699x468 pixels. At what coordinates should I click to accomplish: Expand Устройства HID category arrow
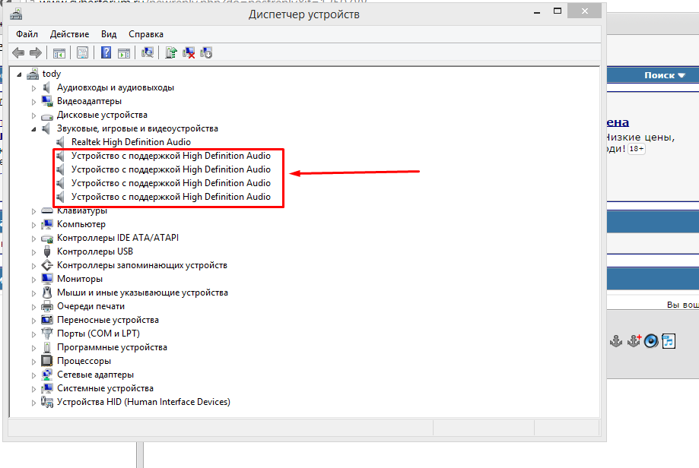(x=34, y=403)
